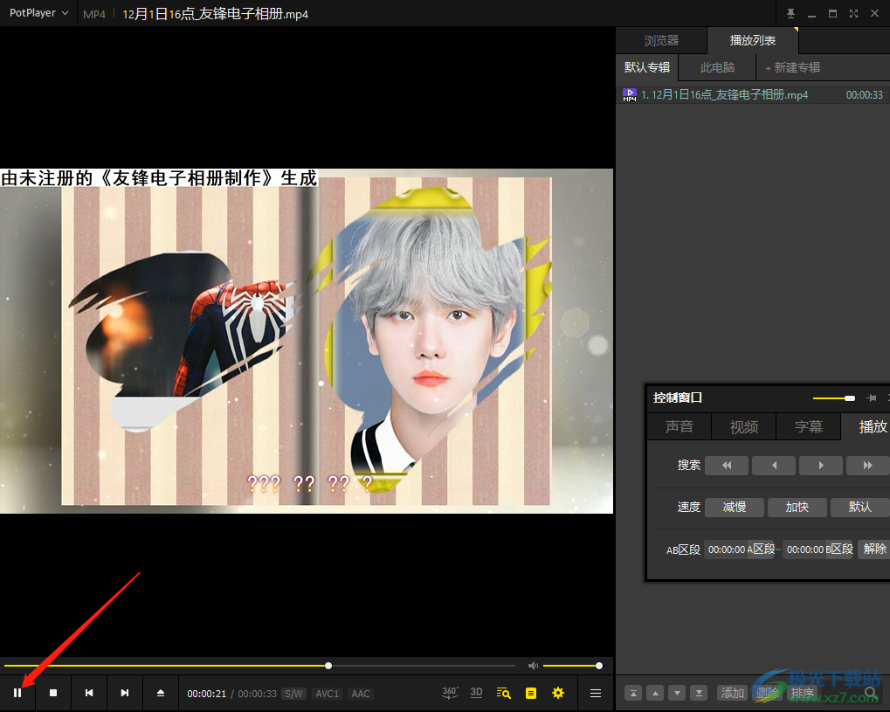Open the control window gear icon
Viewport: 890px width, 712px height.
pyautogui.click(x=558, y=694)
